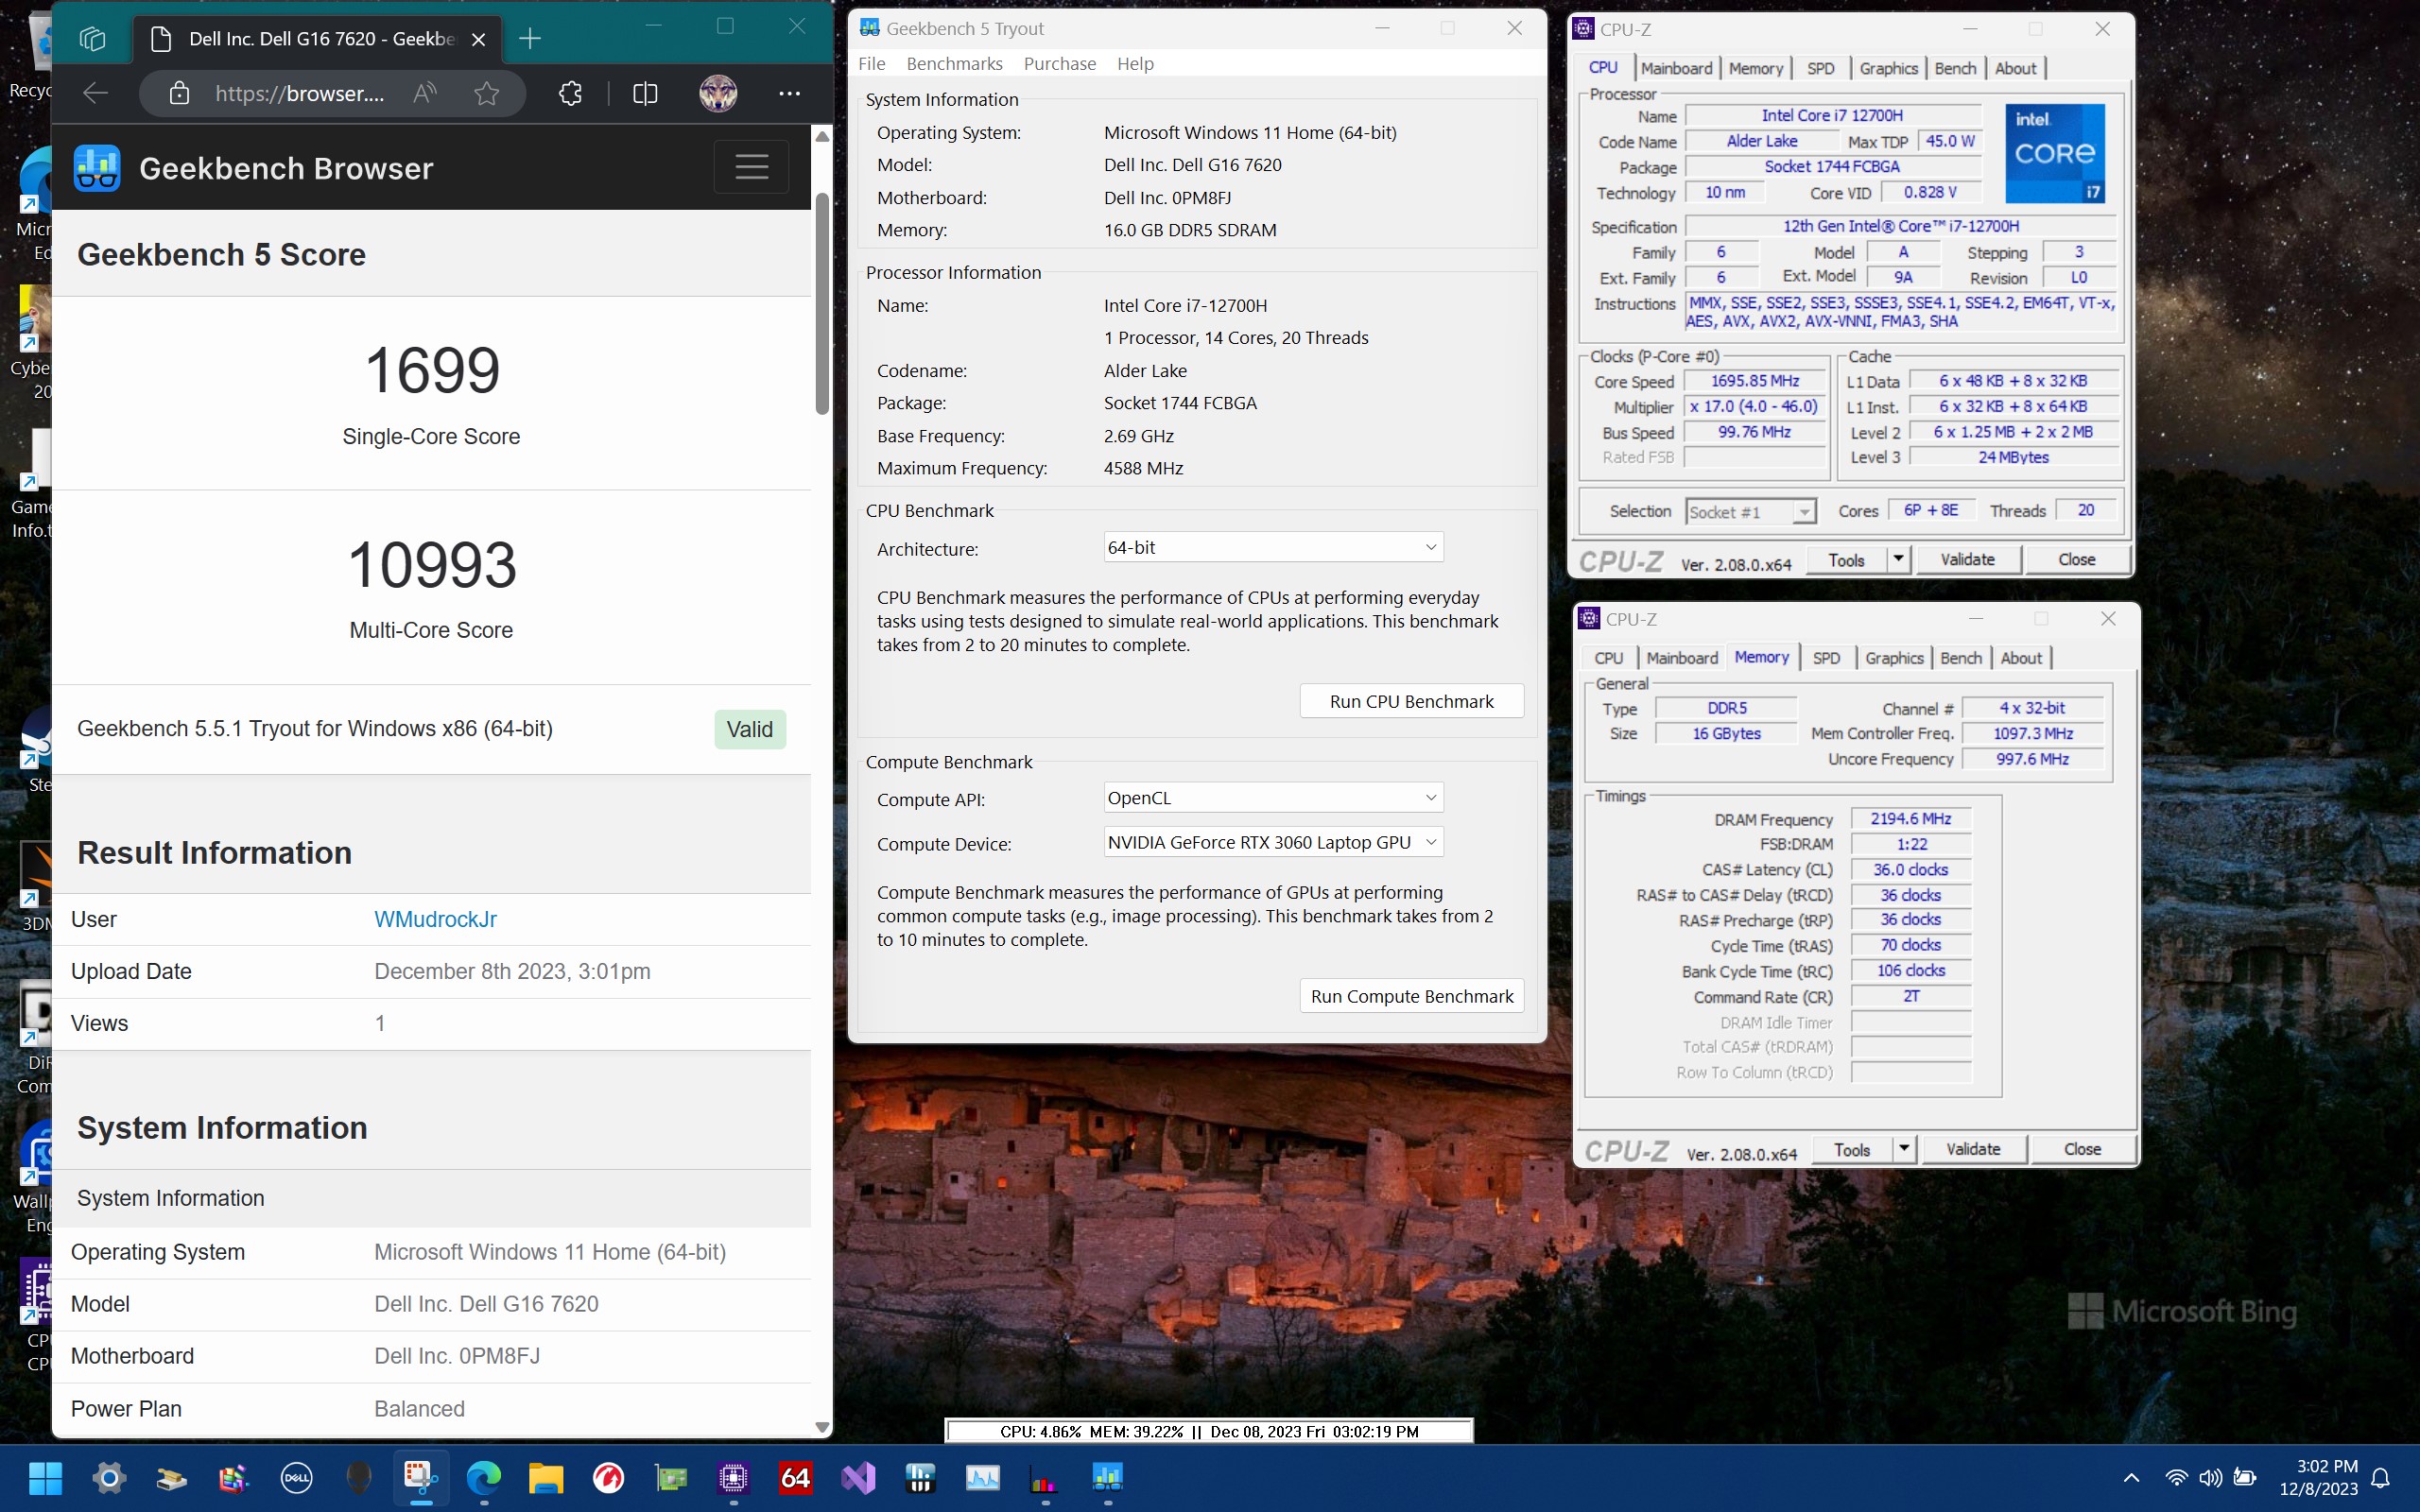
Task: Click the Edge page vertical scrollbar thumb
Action: 822,303
